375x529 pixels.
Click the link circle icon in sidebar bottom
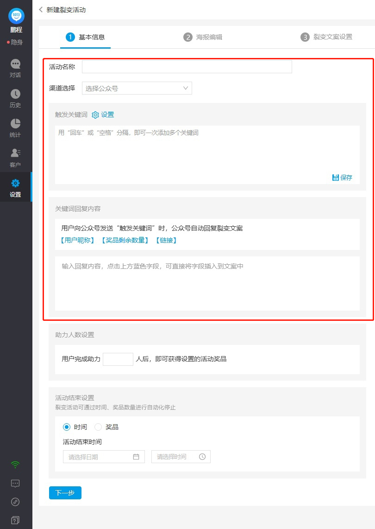15,502
